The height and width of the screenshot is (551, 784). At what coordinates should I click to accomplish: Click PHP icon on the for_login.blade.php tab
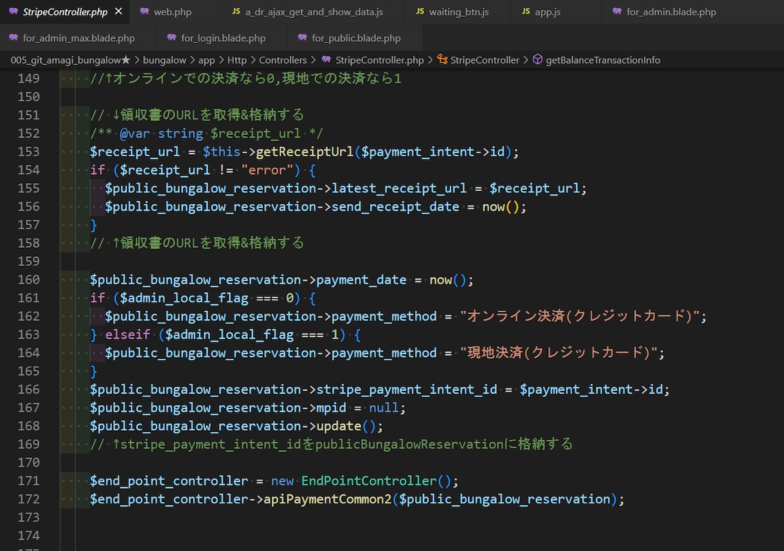172,38
